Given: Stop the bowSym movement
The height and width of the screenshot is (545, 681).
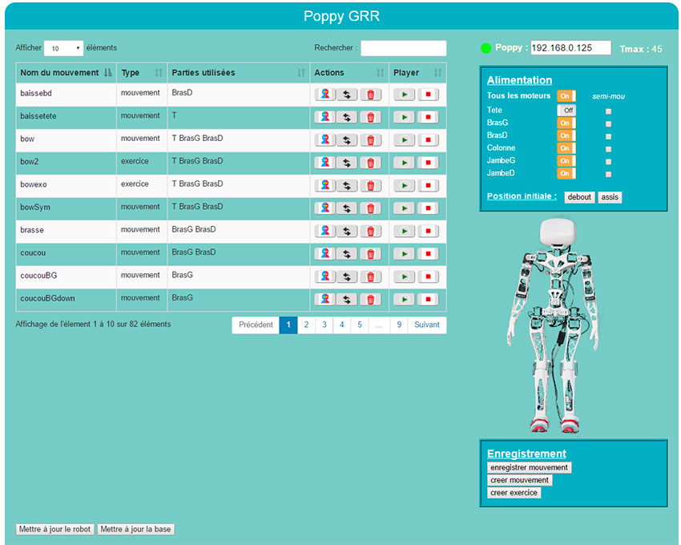Looking at the screenshot, I should 428,208.
